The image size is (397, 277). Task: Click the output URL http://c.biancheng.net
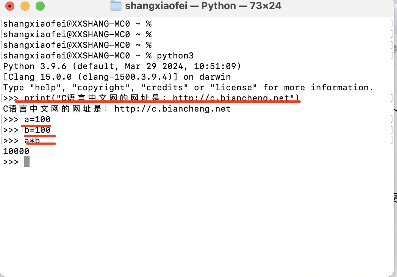pyautogui.click(x=172, y=109)
